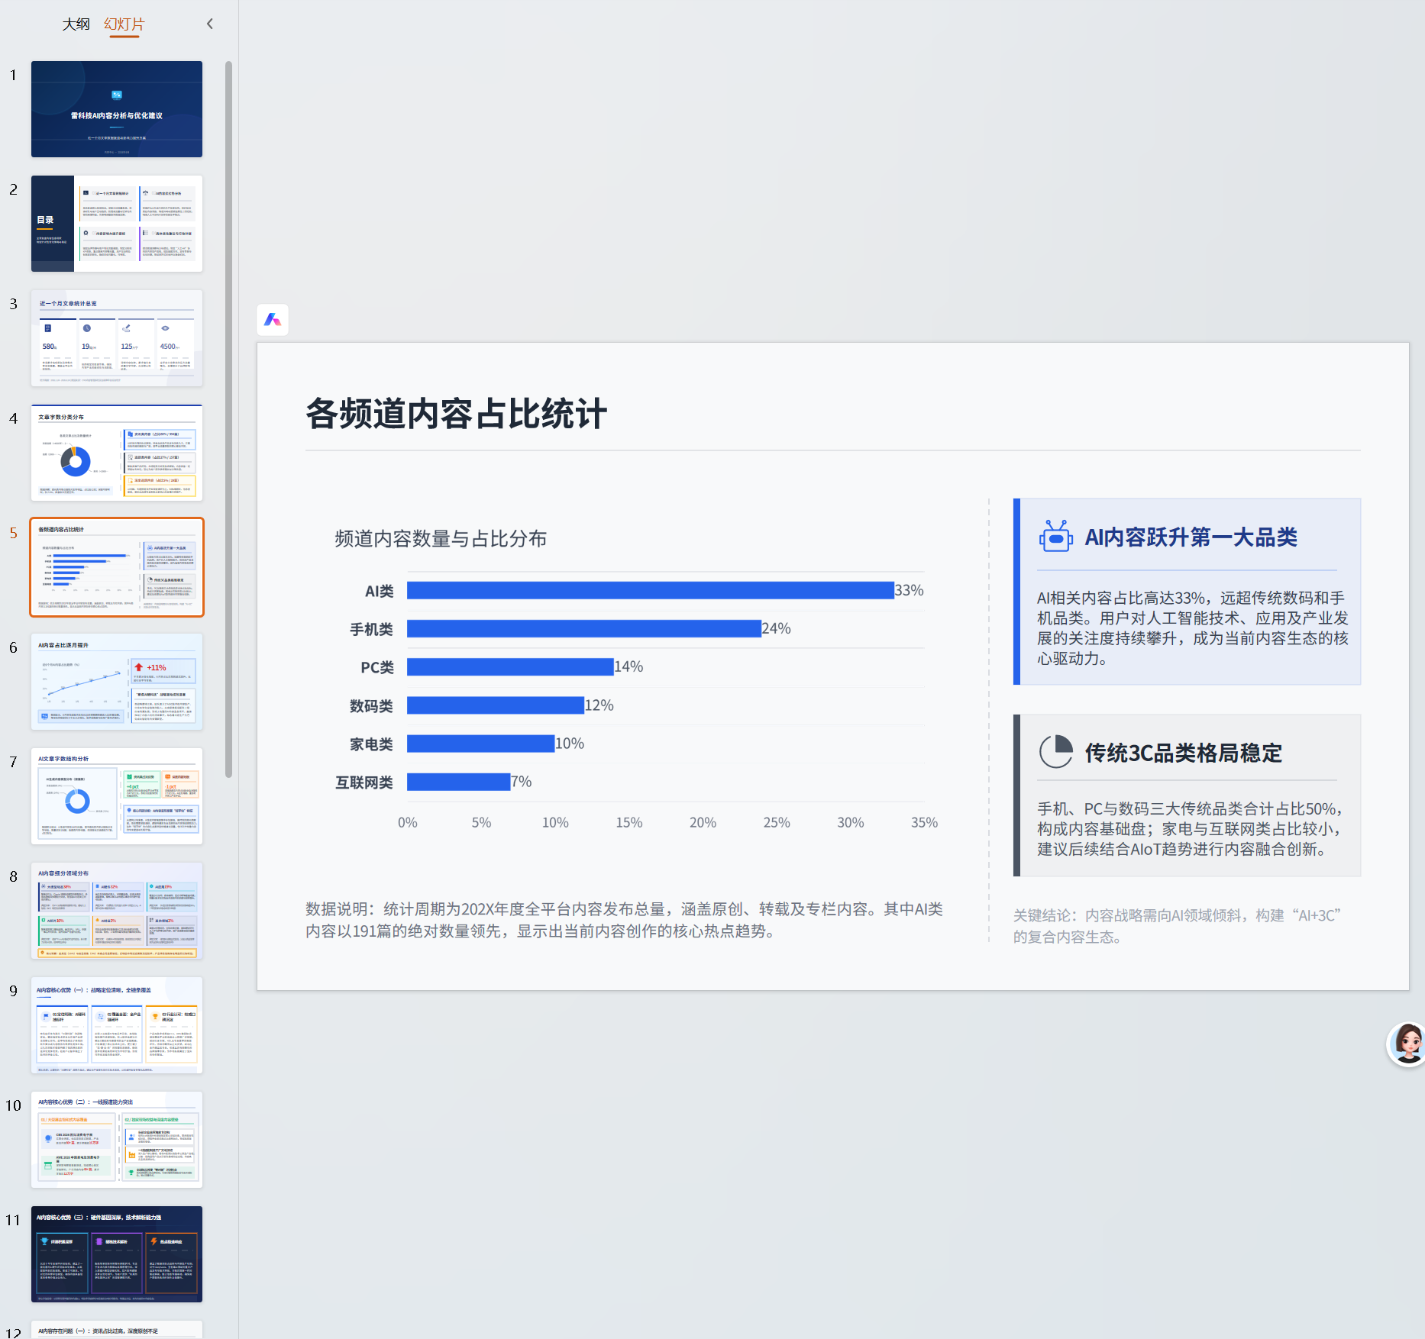
Task: Open slide 3 近一个月文章统计总览 thumbnail
Action: [x=117, y=338]
